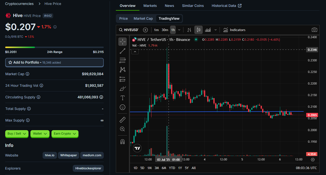Open the emoji icons tool
326x175 pixels.
(122, 107)
